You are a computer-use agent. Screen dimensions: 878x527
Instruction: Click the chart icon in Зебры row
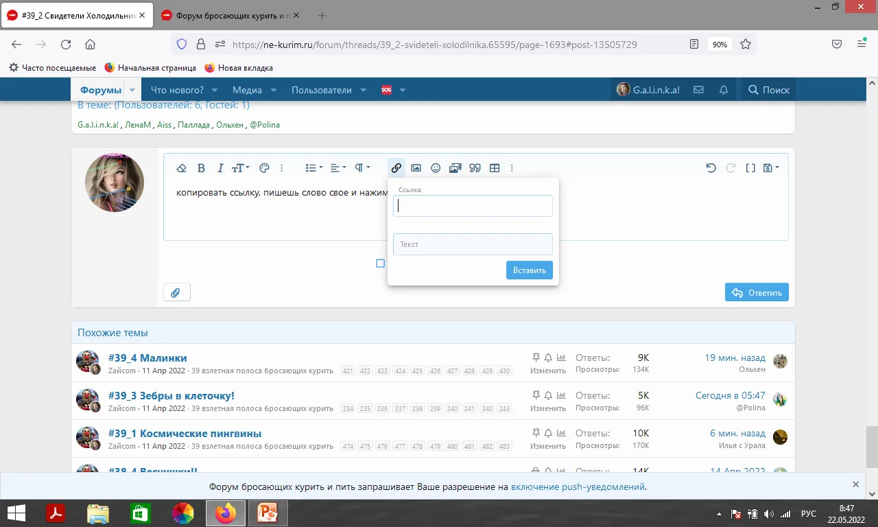[x=561, y=395]
